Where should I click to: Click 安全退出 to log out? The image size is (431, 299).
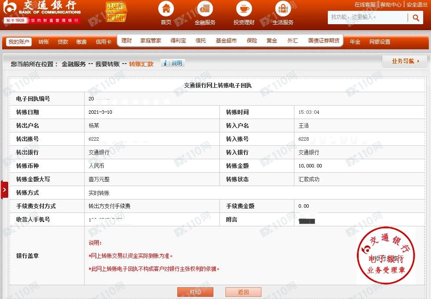point(417,5)
